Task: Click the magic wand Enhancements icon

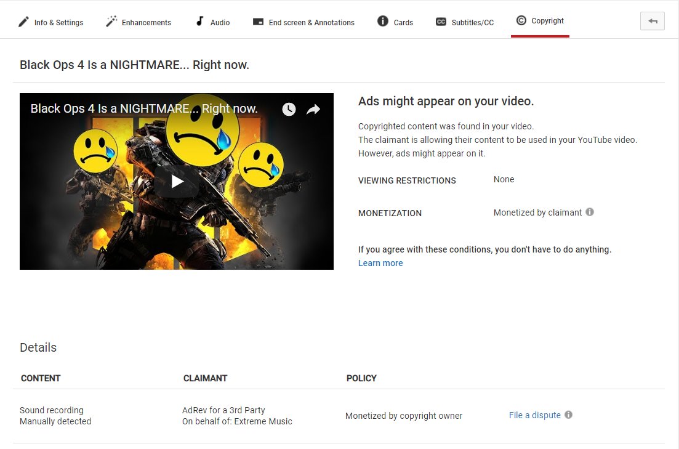Action: pyautogui.click(x=111, y=21)
